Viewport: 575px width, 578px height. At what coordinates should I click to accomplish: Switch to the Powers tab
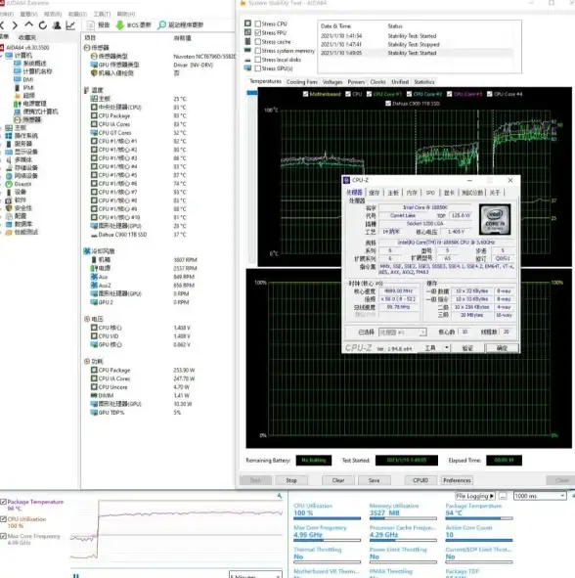(x=356, y=82)
